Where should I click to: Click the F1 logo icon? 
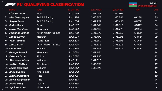(x=10, y=5)
